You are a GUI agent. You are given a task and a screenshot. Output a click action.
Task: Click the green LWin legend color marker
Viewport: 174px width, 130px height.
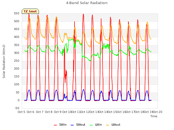point(91,125)
